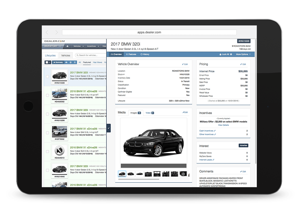Click the search magnifier icon

tap(78, 55)
